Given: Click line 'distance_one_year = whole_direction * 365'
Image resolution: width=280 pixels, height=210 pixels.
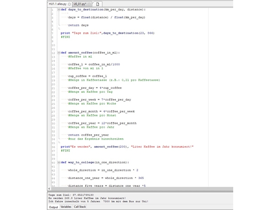Looking at the screenshot, I should click(x=106, y=178).
